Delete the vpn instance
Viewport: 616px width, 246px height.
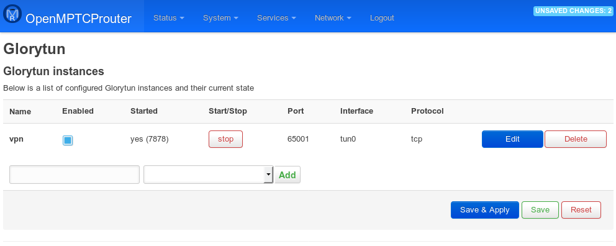coord(576,139)
